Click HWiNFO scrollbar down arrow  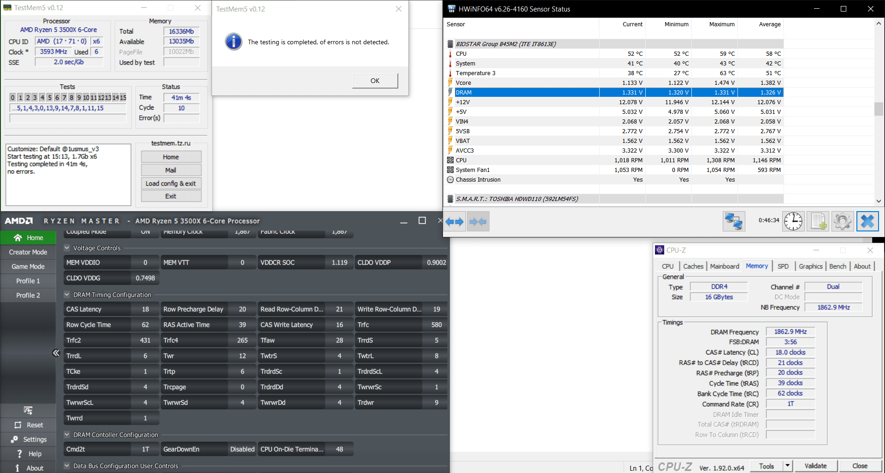(879, 201)
